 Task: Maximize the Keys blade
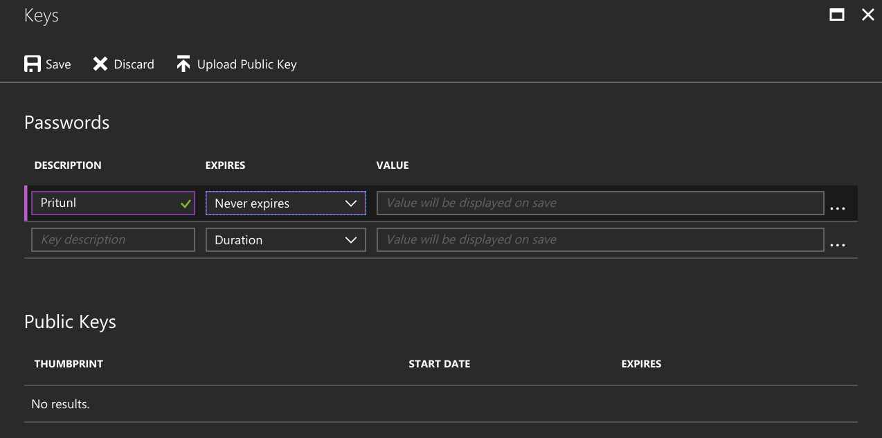837,15
